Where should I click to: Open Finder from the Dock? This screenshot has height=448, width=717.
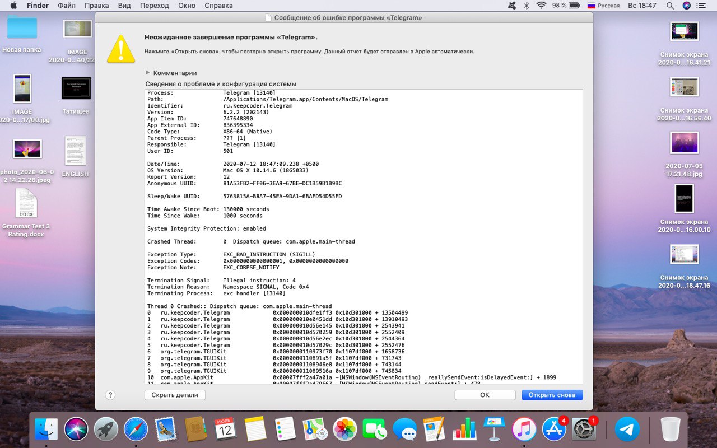pos(46,430)
